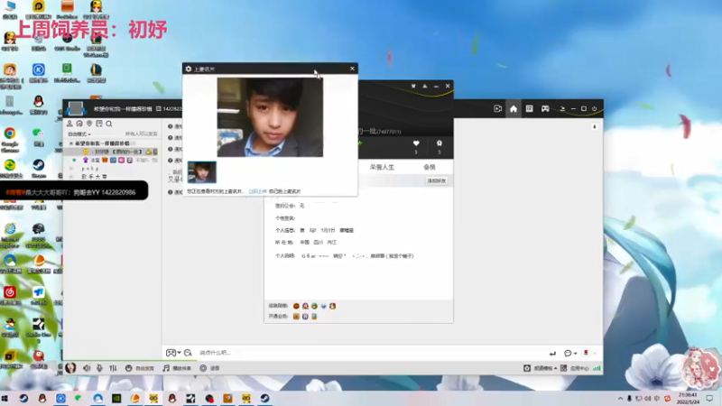Close the photo card popup
This screenshot has width=722, height=406.
point(352,69)
